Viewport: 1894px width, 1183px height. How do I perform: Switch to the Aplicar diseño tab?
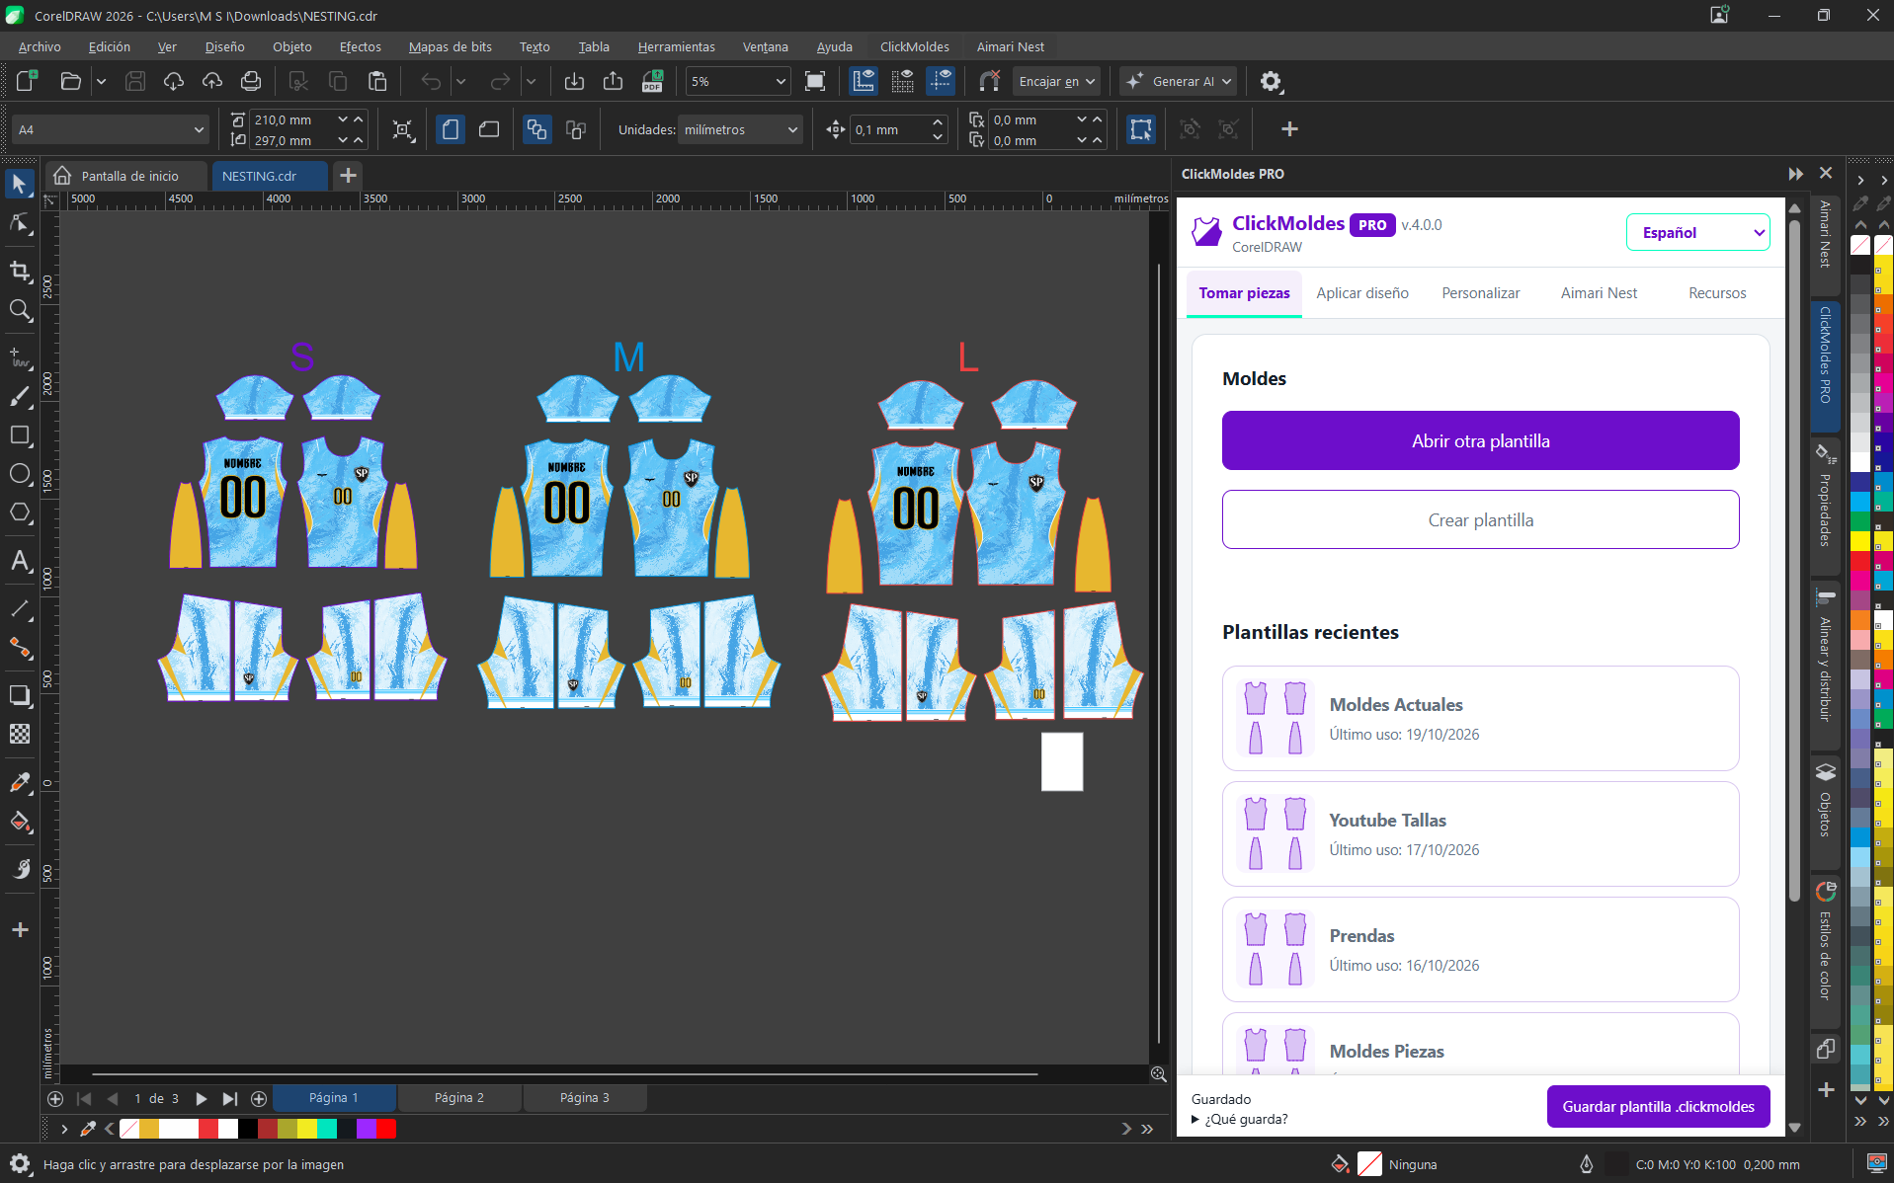pyautogui.click(x=1362, y=293)
